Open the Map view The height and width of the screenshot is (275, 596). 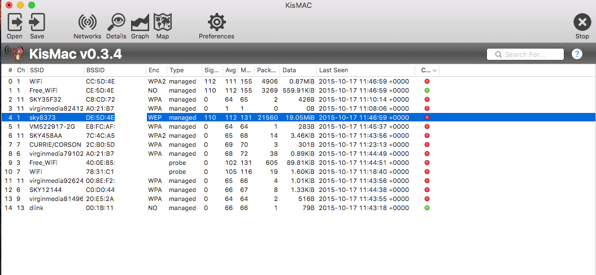[163, 22]
